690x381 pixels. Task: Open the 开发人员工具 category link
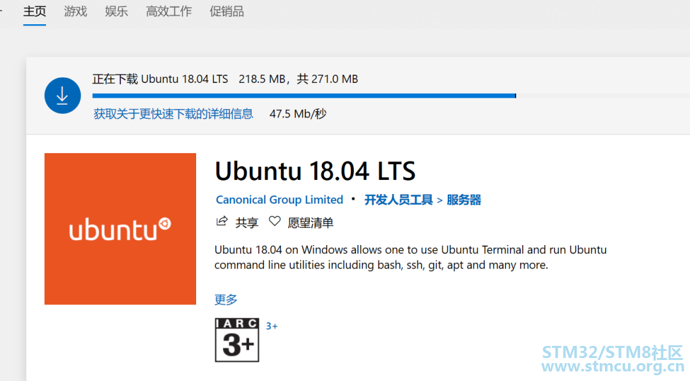(398, 200)
